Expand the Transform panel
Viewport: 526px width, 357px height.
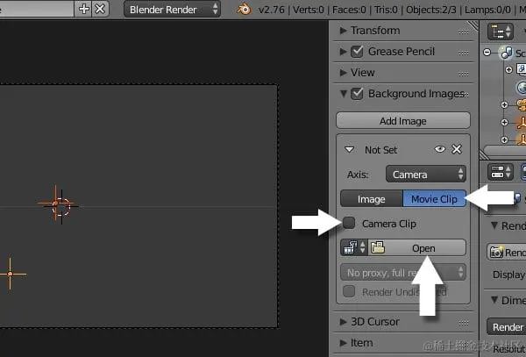point(343,31)
